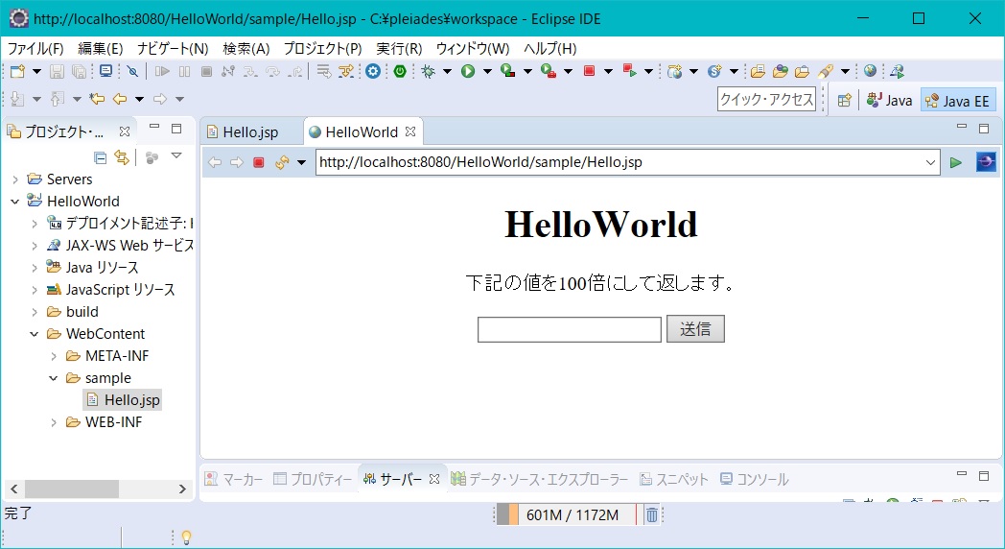Click the Collapse All icon in project explorer
The width and height of the screenshot is (1005, 549).
pos(100,157)
